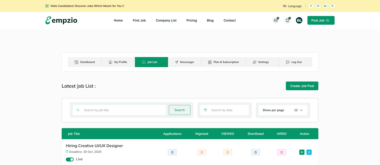
Task: Click the calendar icon in date search
Action: click(206, 110)
